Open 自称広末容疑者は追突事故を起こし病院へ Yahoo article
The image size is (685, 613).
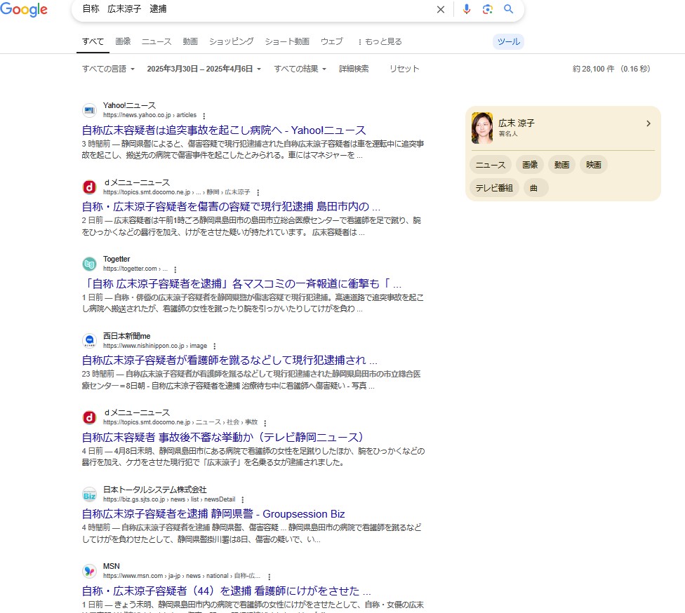pos(224,130)
